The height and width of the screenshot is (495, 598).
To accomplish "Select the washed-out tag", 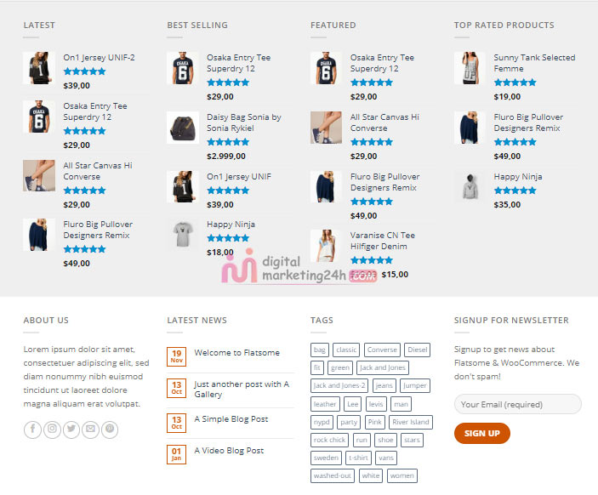I will pos(333,475).
